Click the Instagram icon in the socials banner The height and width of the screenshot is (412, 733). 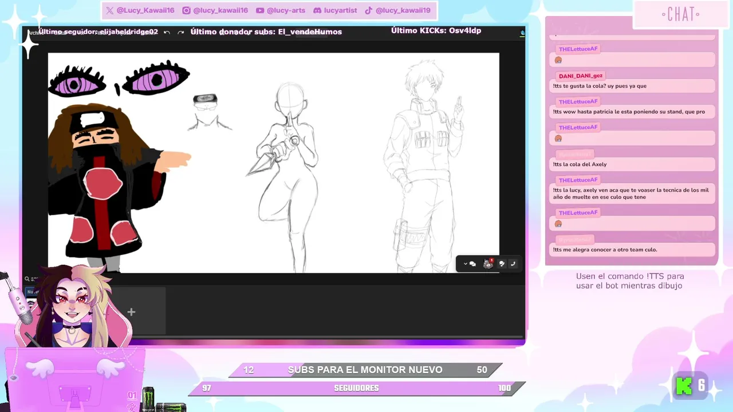coord(186,10)
